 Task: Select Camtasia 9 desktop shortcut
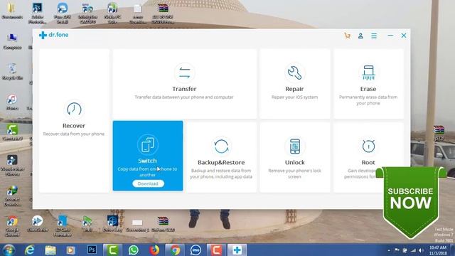12,133
